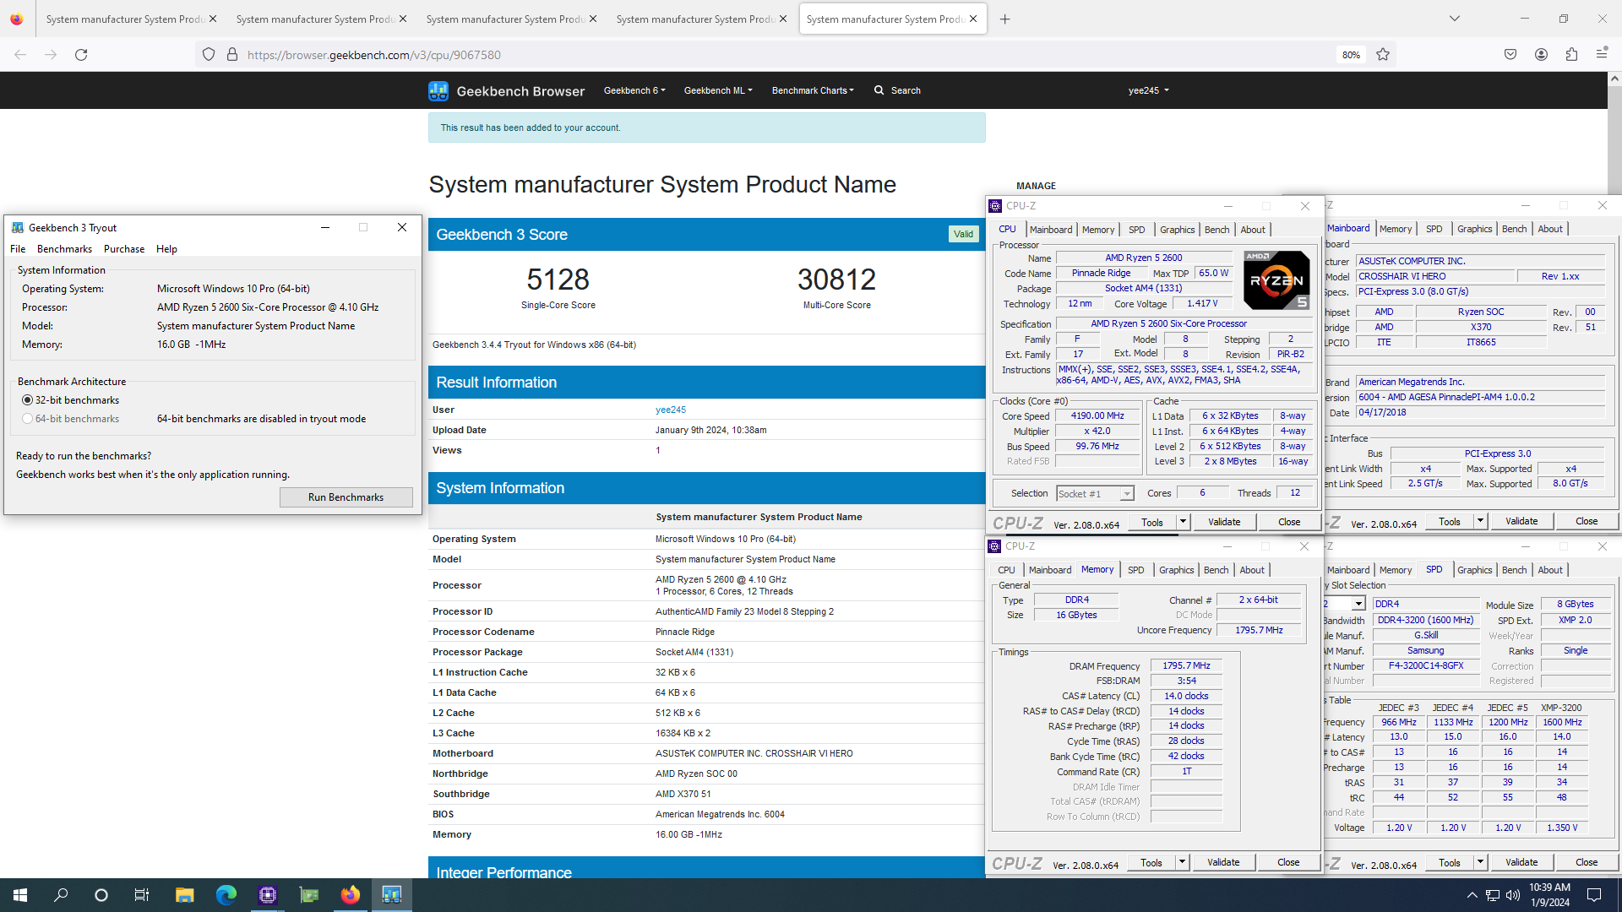This screenshot has height=912, width=1622.
Task: Open the File menu in Geekbench 3 Tryout
Action: tap(18, 249)
